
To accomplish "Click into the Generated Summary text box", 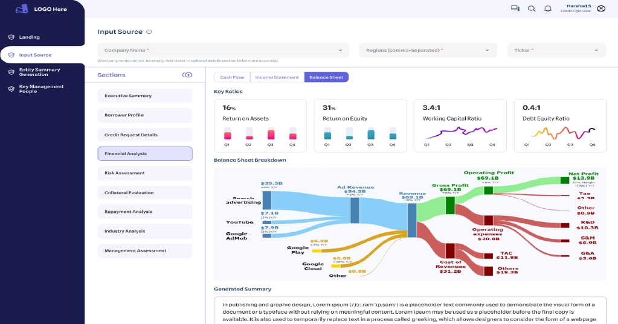I will 410,311.
